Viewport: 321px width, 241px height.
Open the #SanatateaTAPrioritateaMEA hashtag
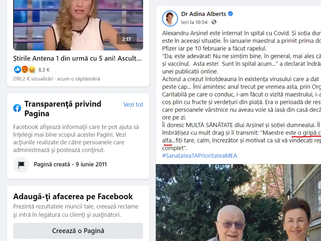pyautogui.click(x=200, y=156)
